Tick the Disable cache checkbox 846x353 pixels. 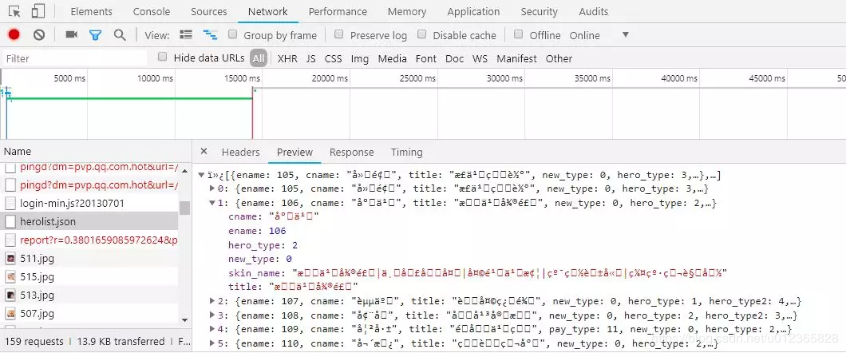pos(422,34)
